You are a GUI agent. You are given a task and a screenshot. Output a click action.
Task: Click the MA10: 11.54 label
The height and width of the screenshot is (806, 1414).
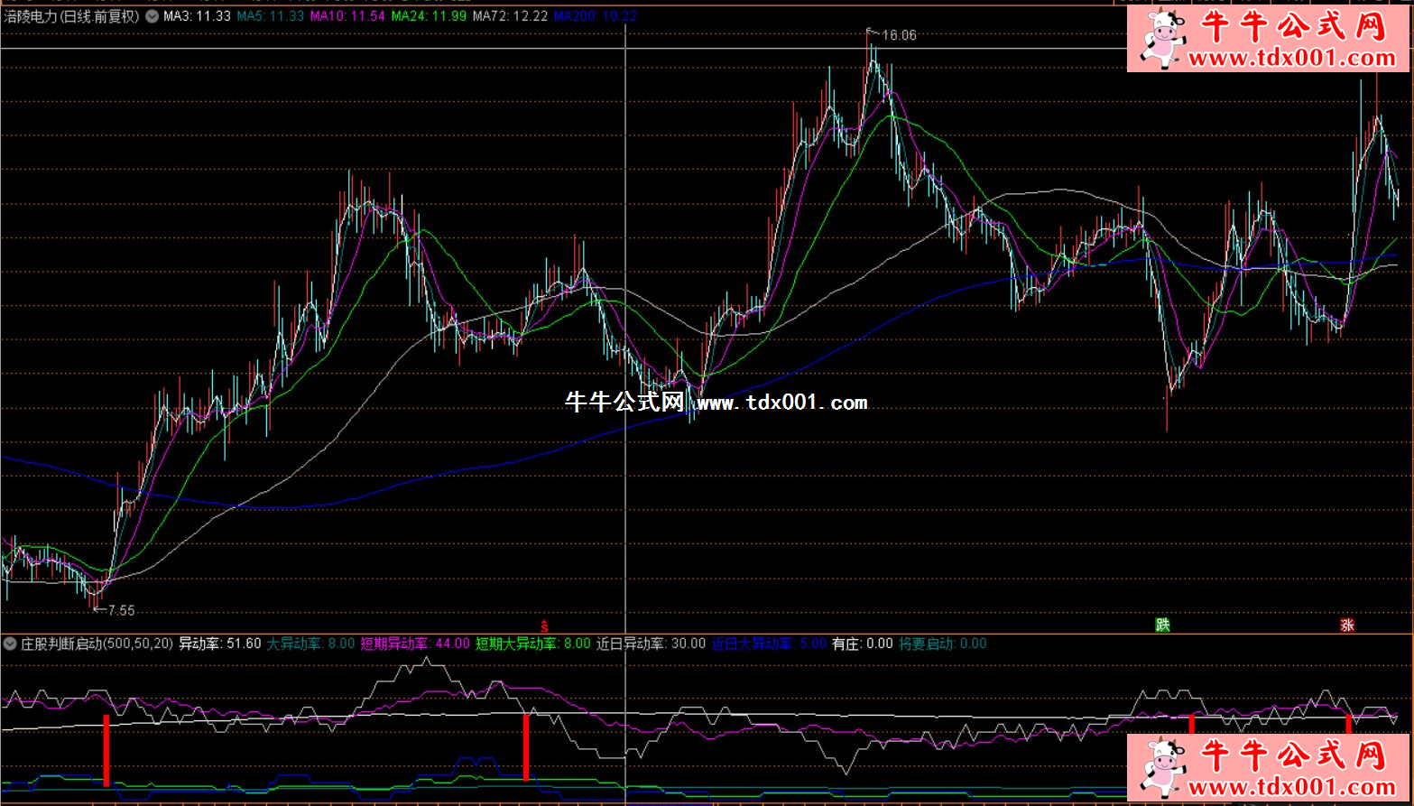[x=347, y=16]
